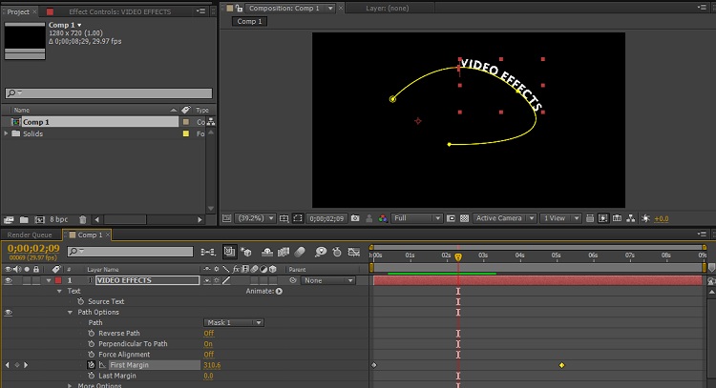716x388 pixels.
Task: Click the project flowchart icon beside Comp 1
Action: [x=211, y=122]
